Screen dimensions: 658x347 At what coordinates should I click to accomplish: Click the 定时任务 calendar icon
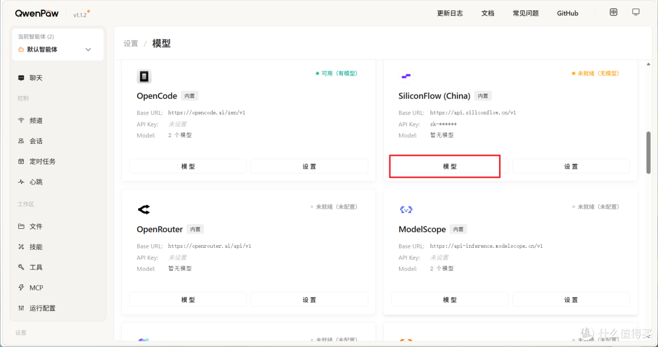pyautogui.click(x=21, y=161)
